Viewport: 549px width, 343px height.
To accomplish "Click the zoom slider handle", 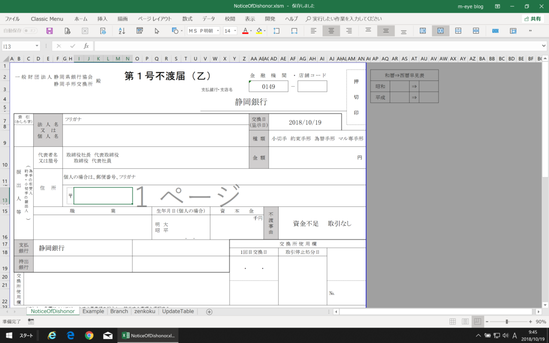I will [x=507, y=322].
